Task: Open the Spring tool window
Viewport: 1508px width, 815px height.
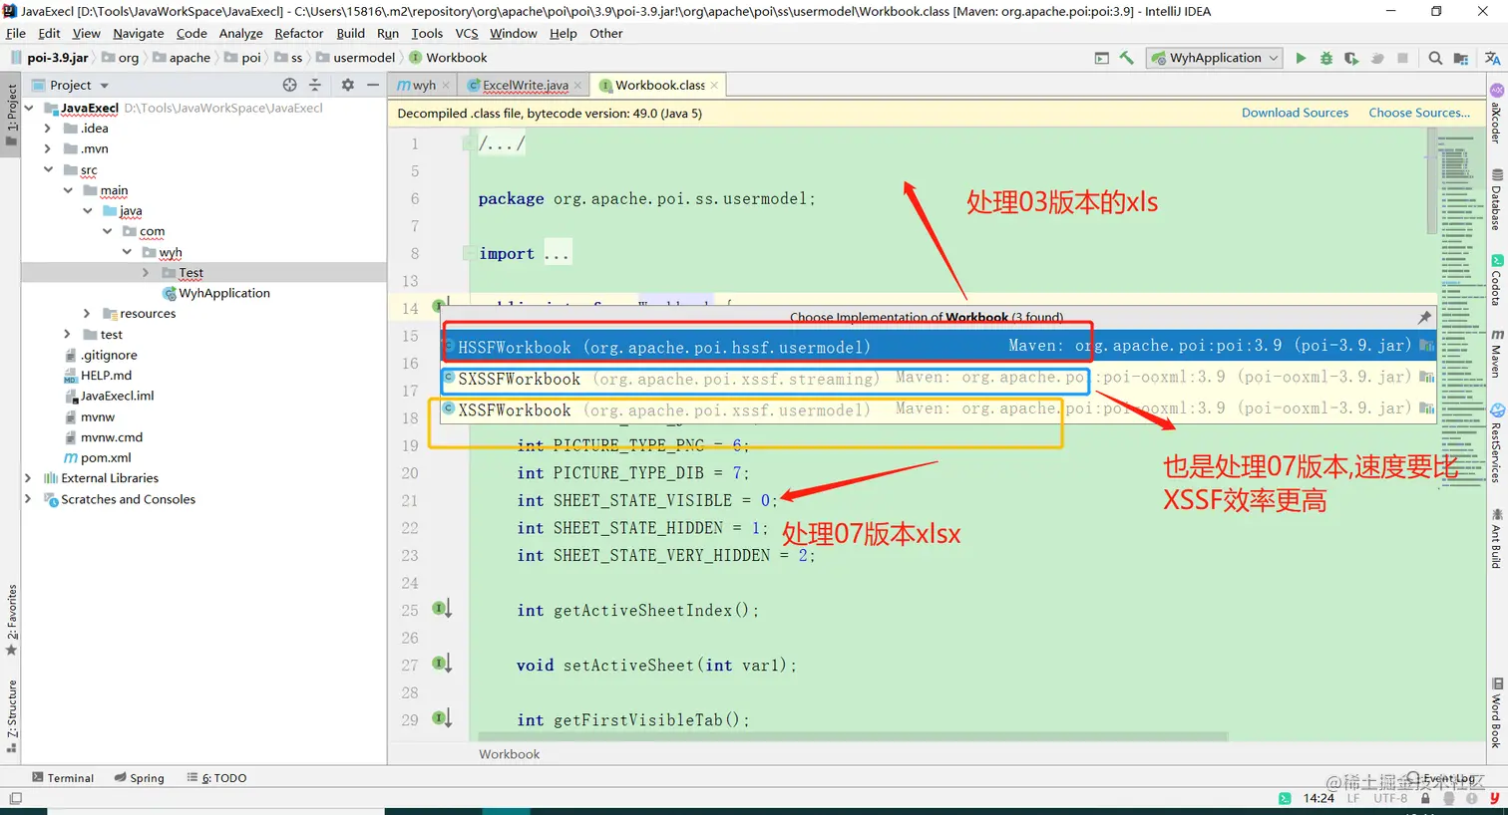Action: tap(140, 778)
